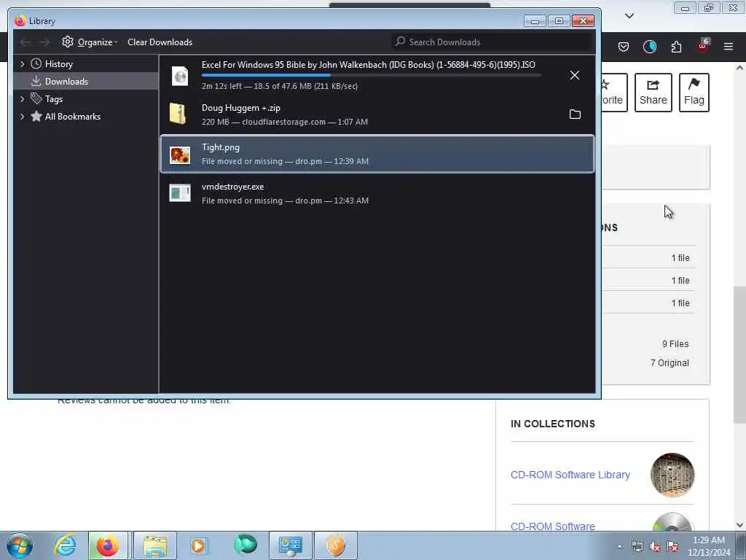Expand the Tags tree node
Screen dimensions: 746x560
click(22, 99)
